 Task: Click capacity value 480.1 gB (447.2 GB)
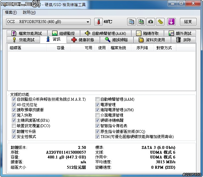pos(67,157)
